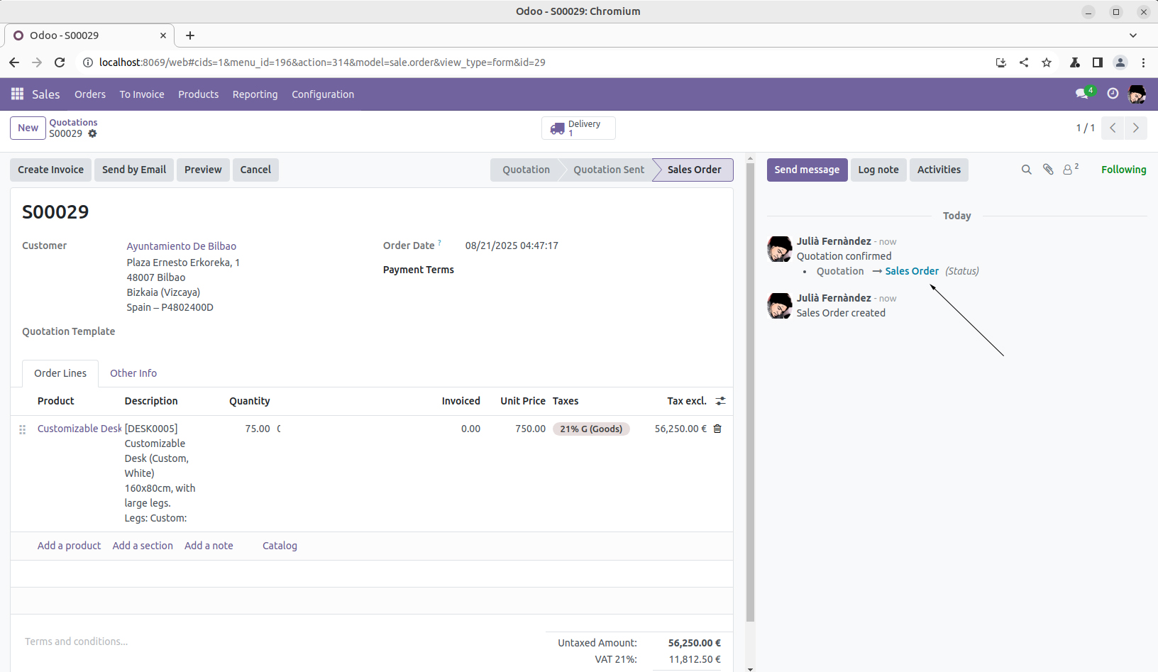Expand the Reporting menu
Image resolution: width=1158 pixels, height=672 pixels.
(x=255, y=94)
